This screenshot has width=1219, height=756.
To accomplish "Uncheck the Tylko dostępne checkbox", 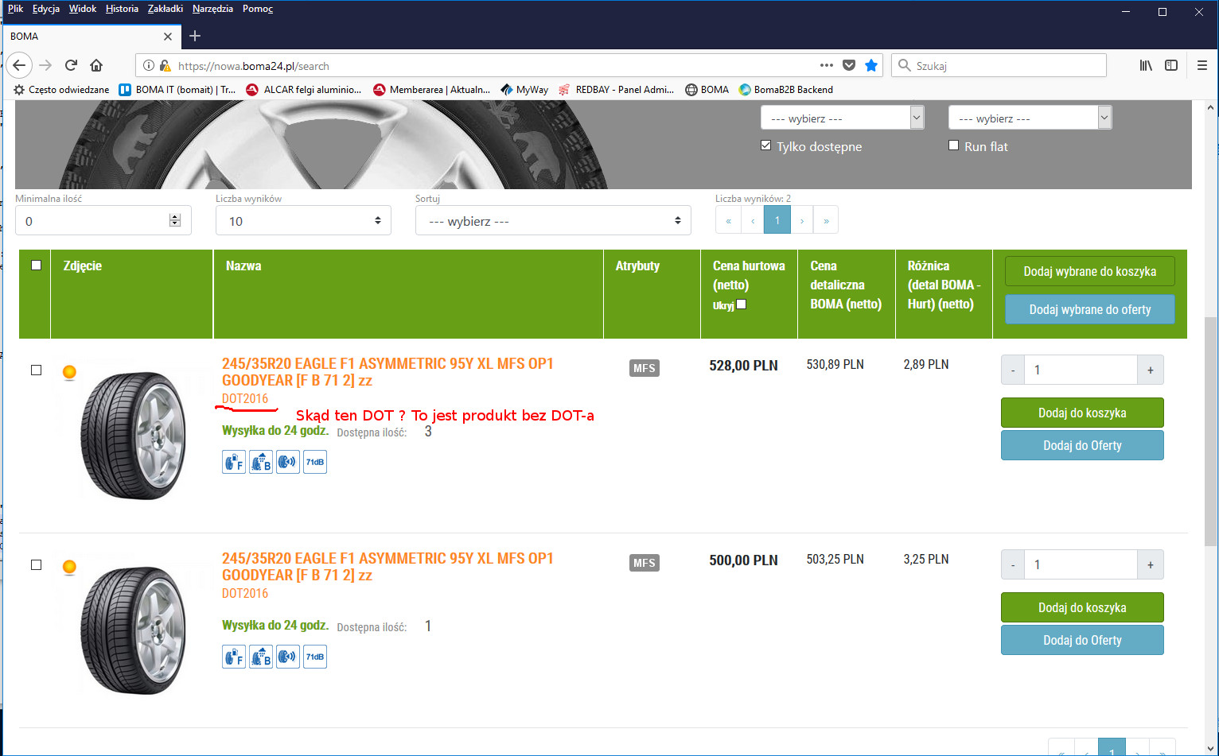I will [x=765, y=145].
